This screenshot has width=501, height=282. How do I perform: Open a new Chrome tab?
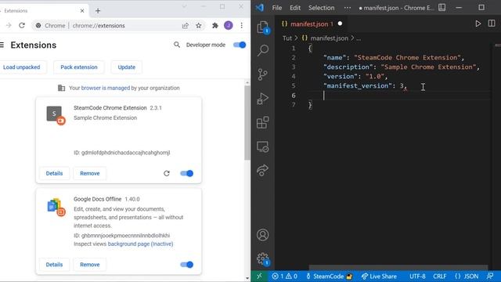98,10
